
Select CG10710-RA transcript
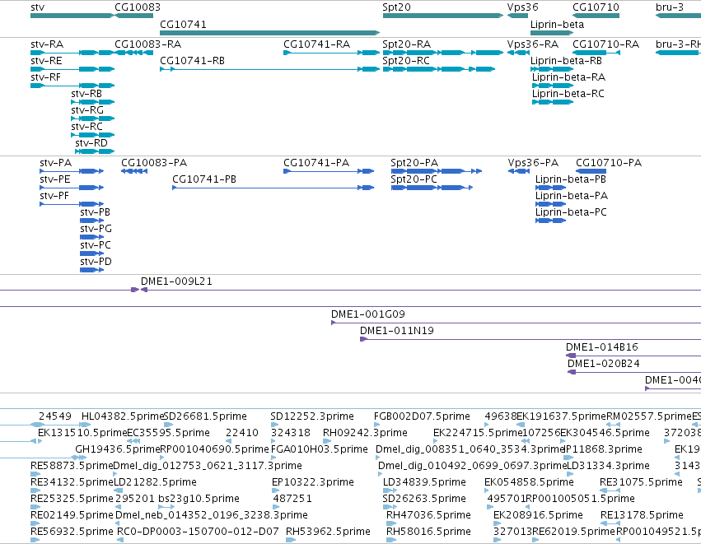[x=596, y=53]
